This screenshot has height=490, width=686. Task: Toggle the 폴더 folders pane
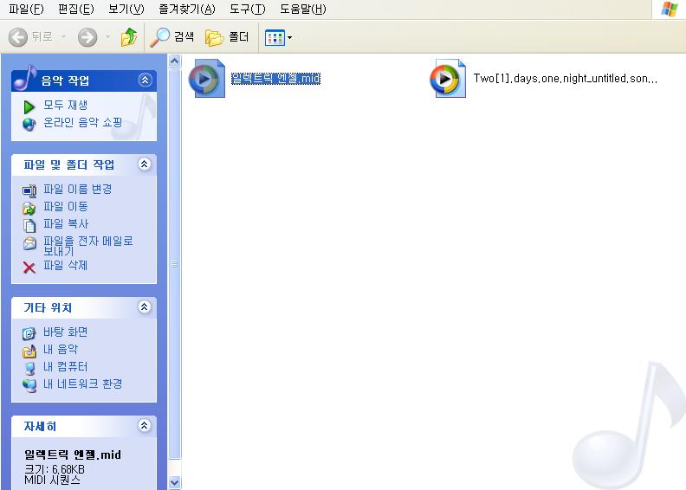pos(227,37)
